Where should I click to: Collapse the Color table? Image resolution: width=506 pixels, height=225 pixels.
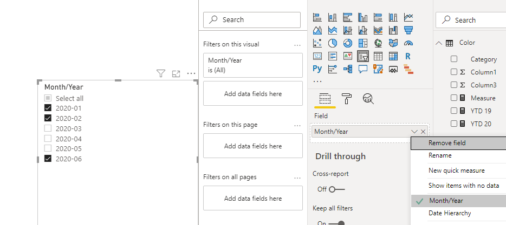pos(439,43)
